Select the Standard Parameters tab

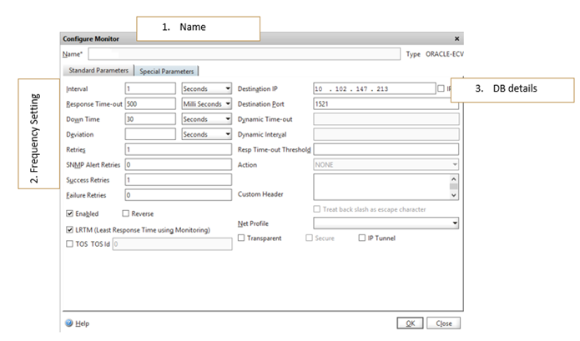point(98,71)
